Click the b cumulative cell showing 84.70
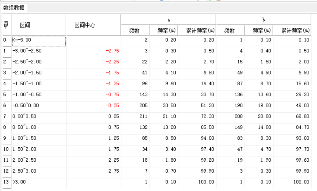Image resolution: width=317 pixels, height=191 pixels. click(292, 127)
